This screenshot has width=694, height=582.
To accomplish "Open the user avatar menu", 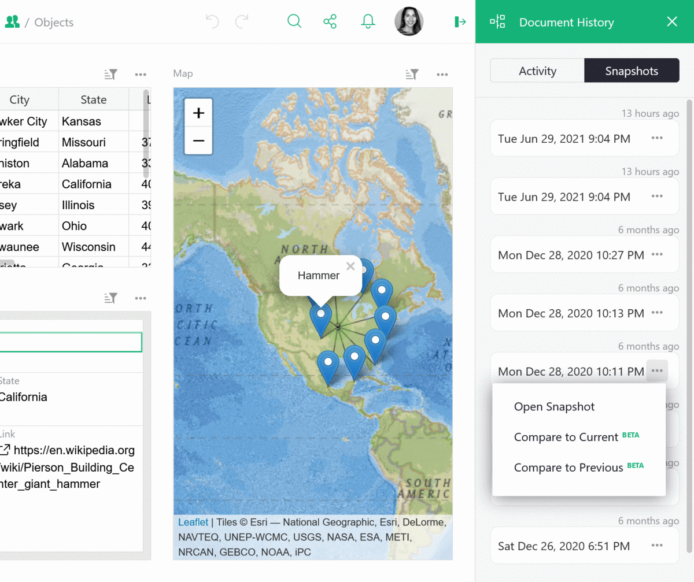I will (409, 22).
